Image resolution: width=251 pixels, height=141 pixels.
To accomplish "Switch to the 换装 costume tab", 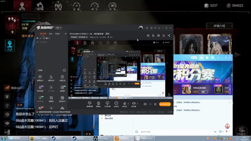I will 58,6.
